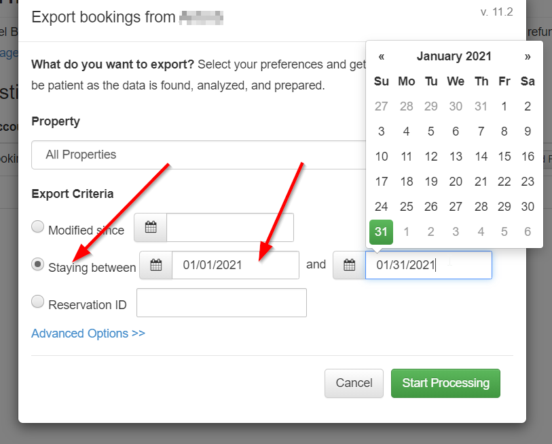
Task: Open calendar picker beside Modified since field
Action: (149, 228)
